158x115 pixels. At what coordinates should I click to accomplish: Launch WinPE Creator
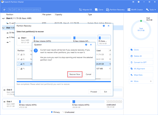135,10
